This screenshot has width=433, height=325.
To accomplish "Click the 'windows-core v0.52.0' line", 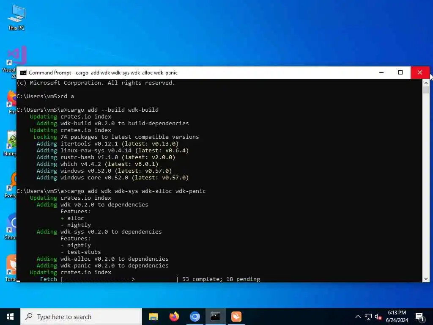I will pos(112,177).
